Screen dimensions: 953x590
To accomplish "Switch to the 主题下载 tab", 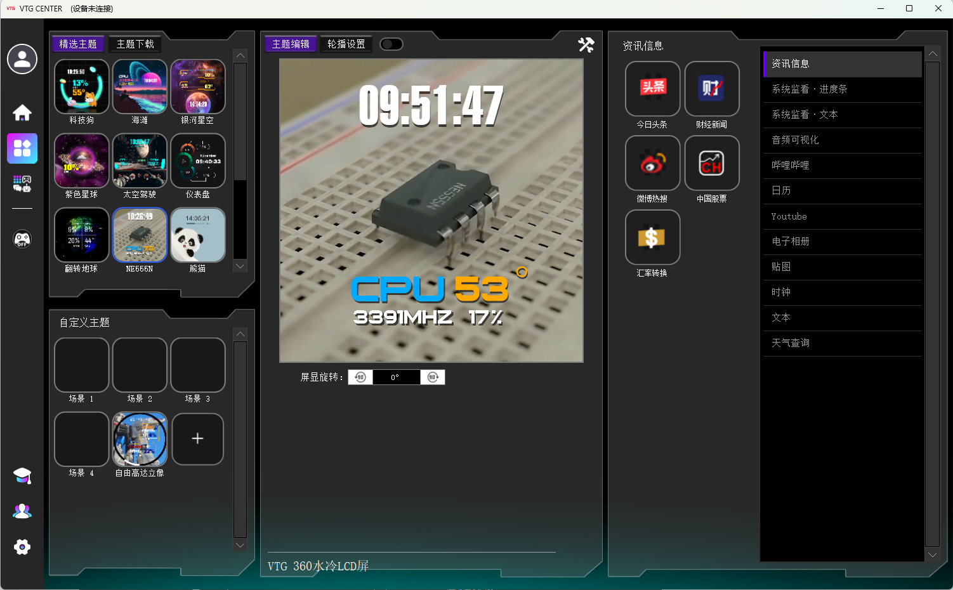I will [135, 44].
